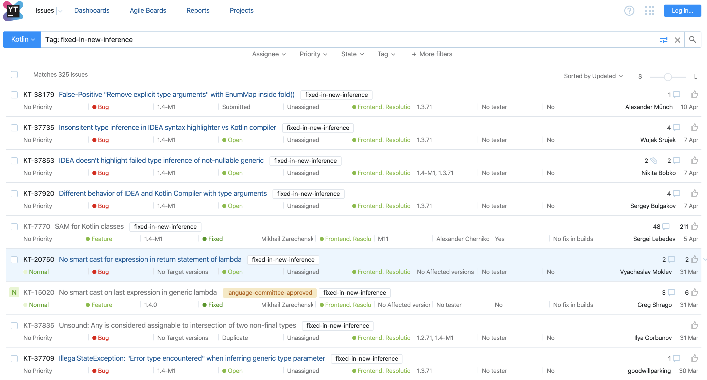Open the help question mark icon

(629, 11)
